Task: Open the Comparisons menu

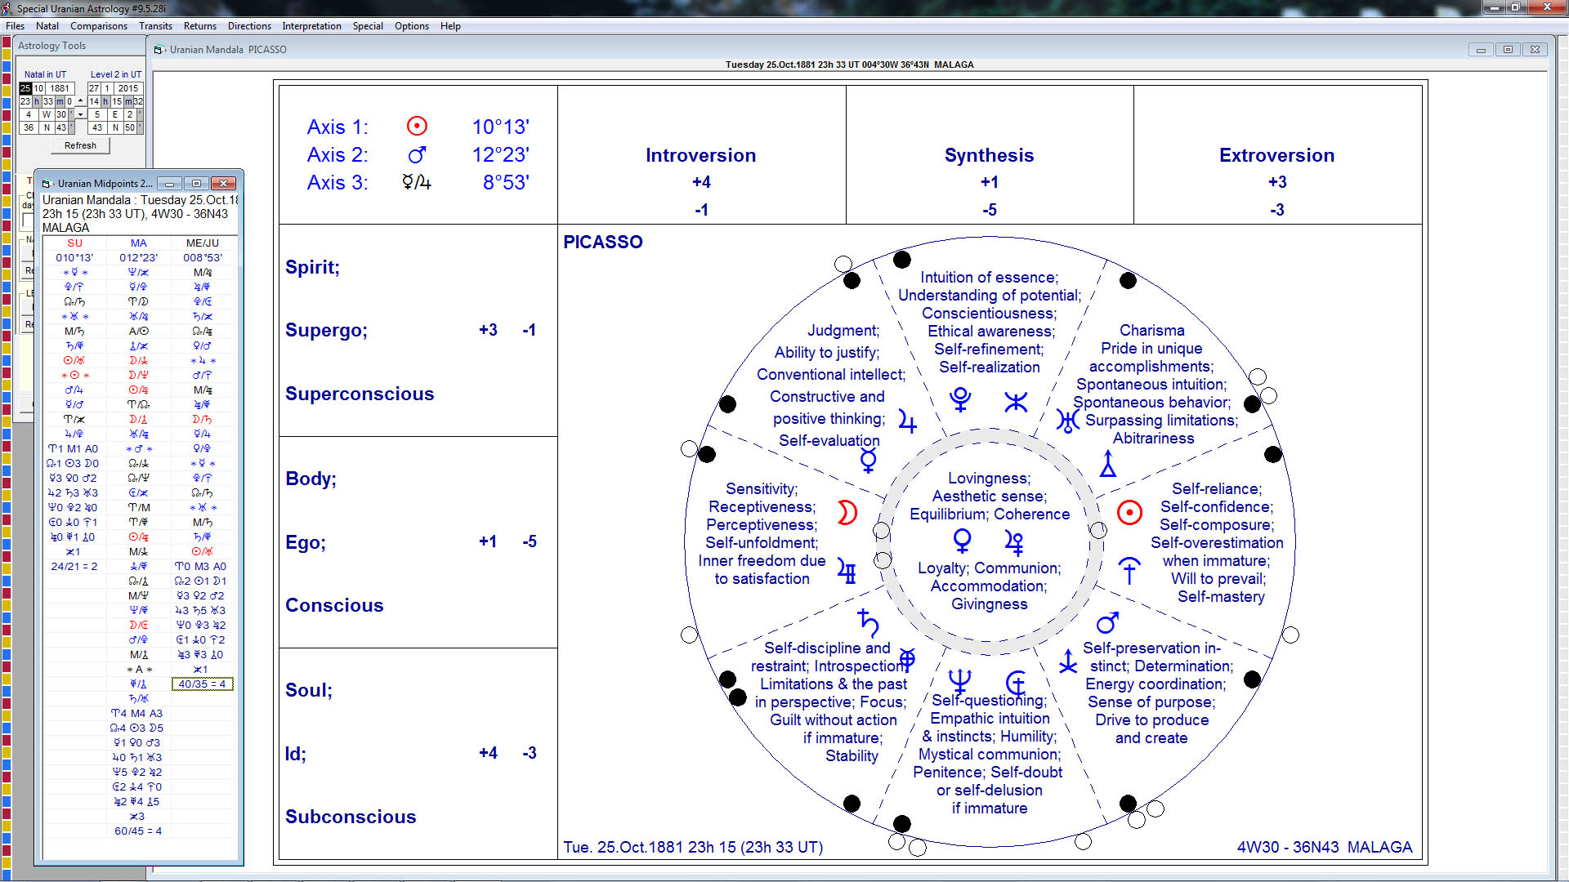Action: click(99, 26)
